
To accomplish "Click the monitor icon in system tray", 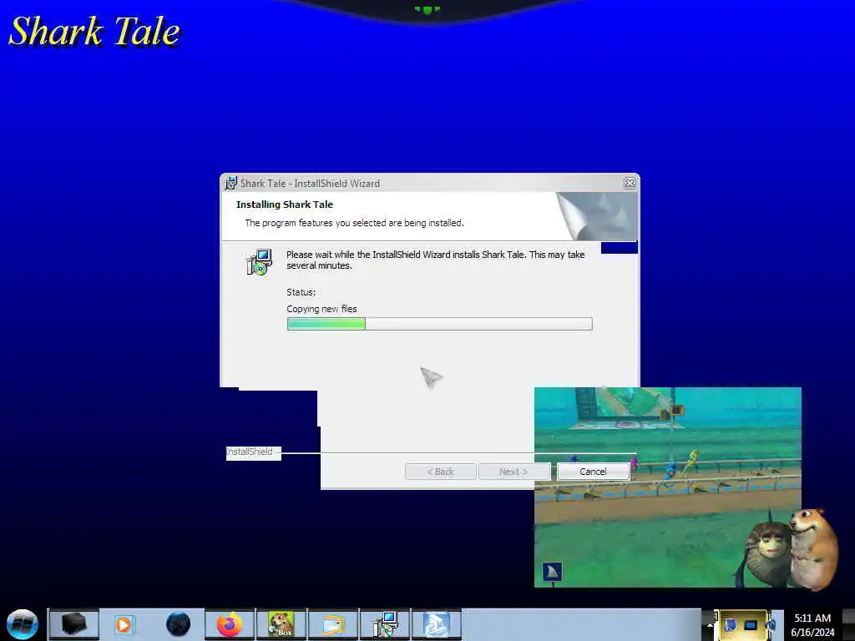I will coord(751,625).
